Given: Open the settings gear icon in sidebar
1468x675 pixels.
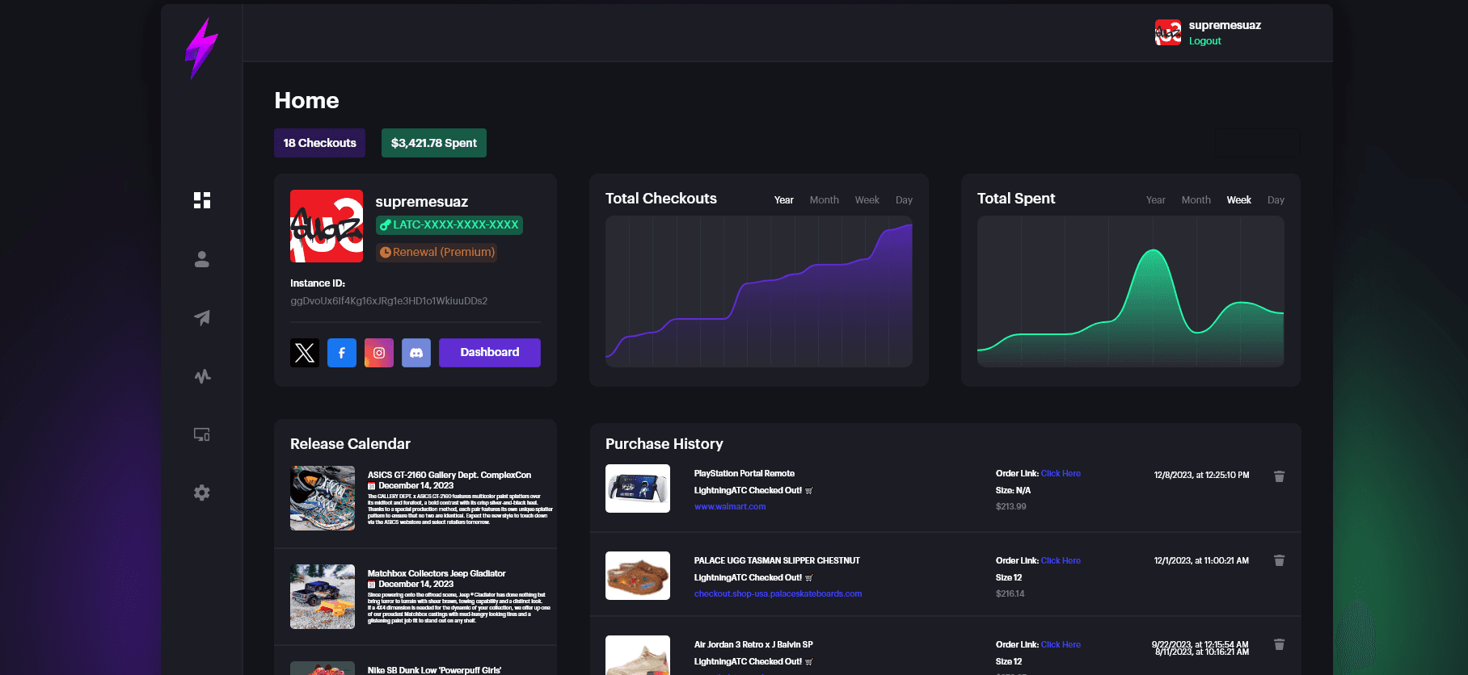Looking at the screenshot, I should [x=202, y=493].
